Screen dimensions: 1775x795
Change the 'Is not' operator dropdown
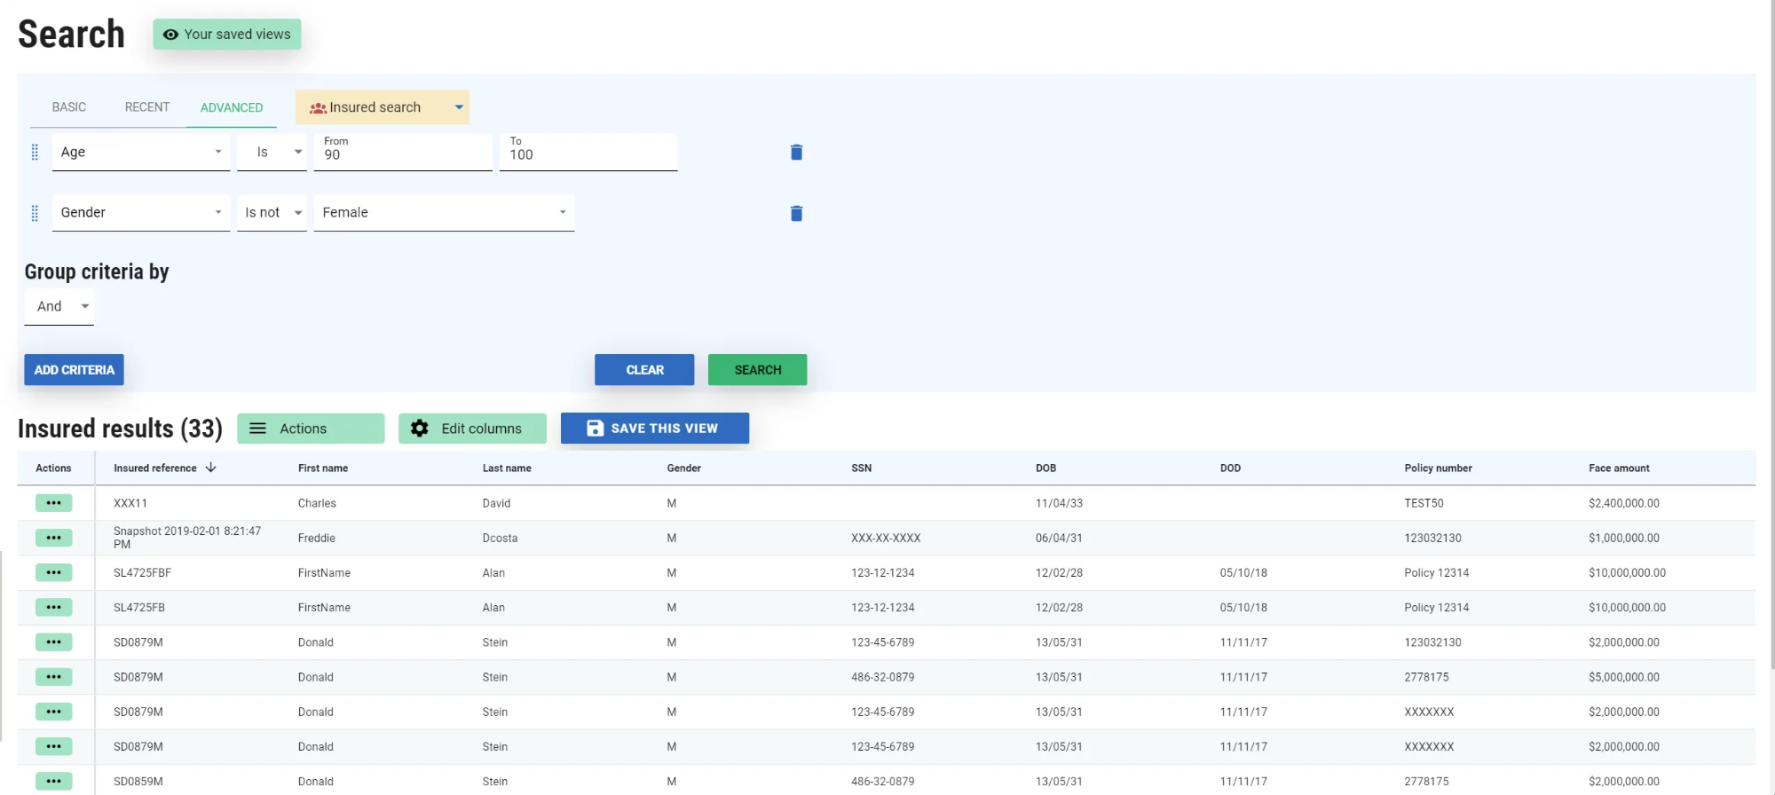tap(272, 213)
